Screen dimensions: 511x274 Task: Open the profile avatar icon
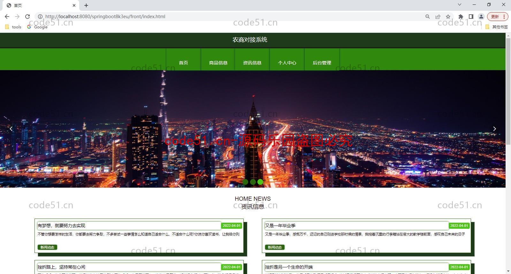click(x=481, y=17)
